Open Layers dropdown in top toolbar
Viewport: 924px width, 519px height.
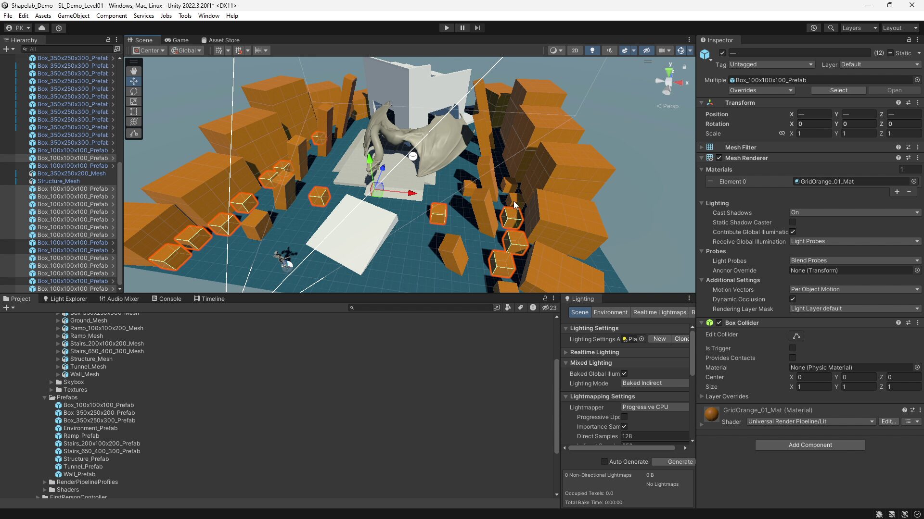point(860,28)
